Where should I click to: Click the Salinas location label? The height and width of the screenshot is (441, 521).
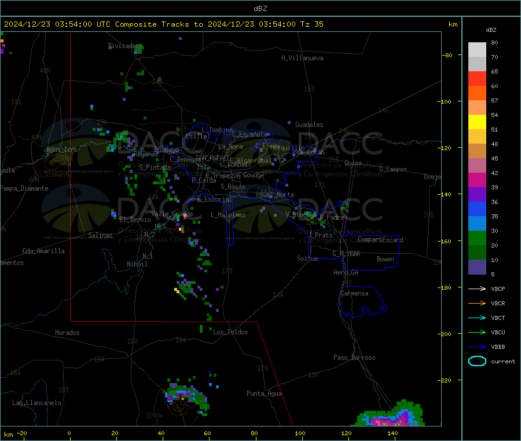(100, 235)
